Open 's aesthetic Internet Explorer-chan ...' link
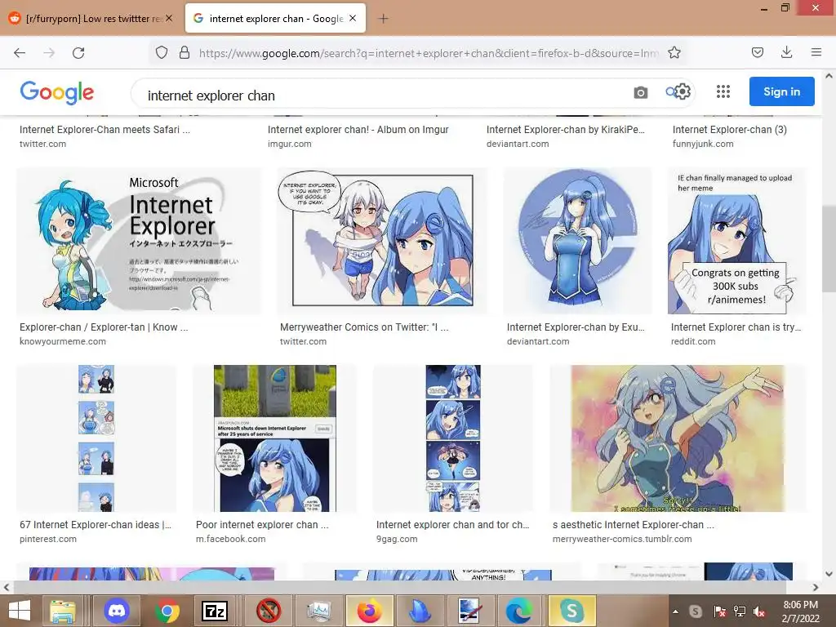836x627 pixels. [x=634, y=525]
